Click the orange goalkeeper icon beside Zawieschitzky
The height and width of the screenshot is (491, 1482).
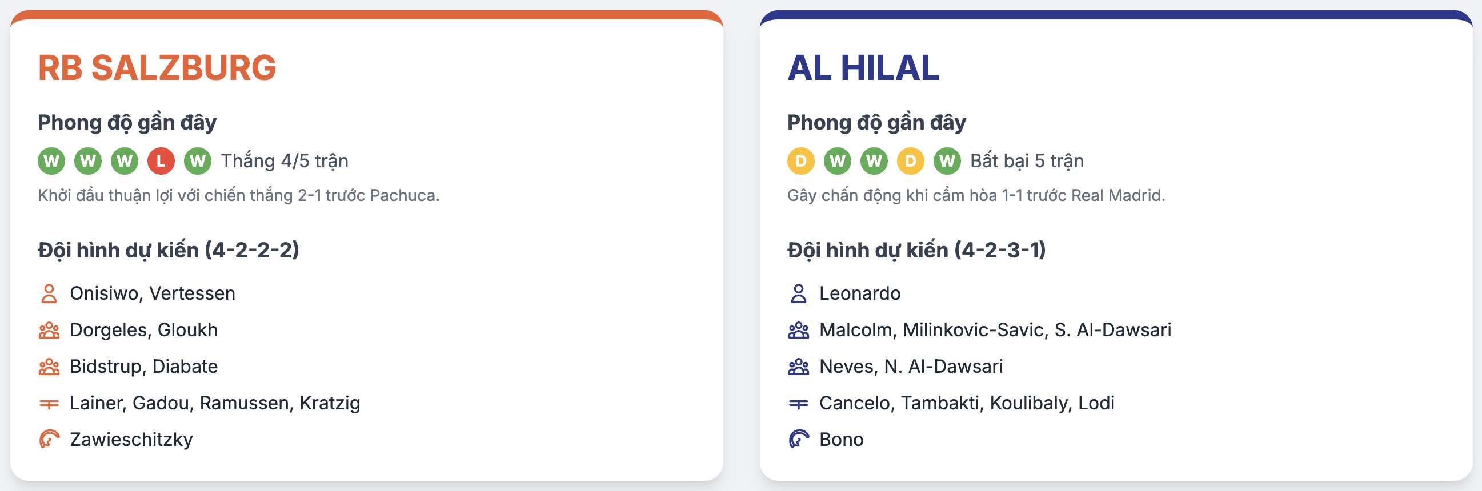49,440
